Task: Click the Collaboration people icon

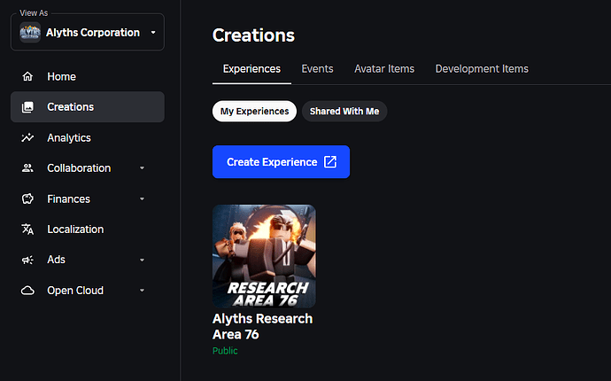Action: click(x=27, y=168)
